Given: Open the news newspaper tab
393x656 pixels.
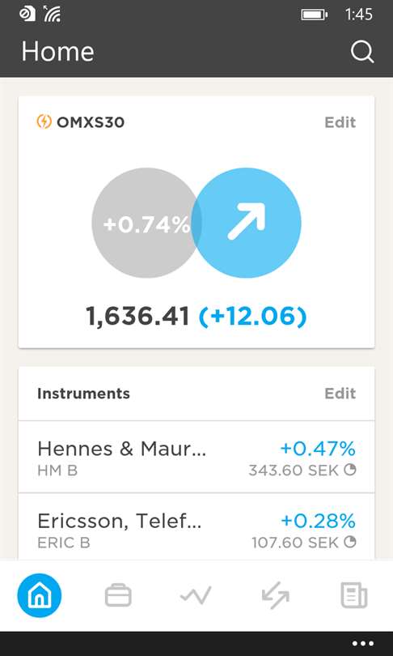Looking at the screenshot, I should point(353,596).
